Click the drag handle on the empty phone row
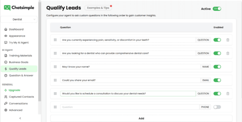The width and height of the screenshot is (242, 122). tap(55, 107)
